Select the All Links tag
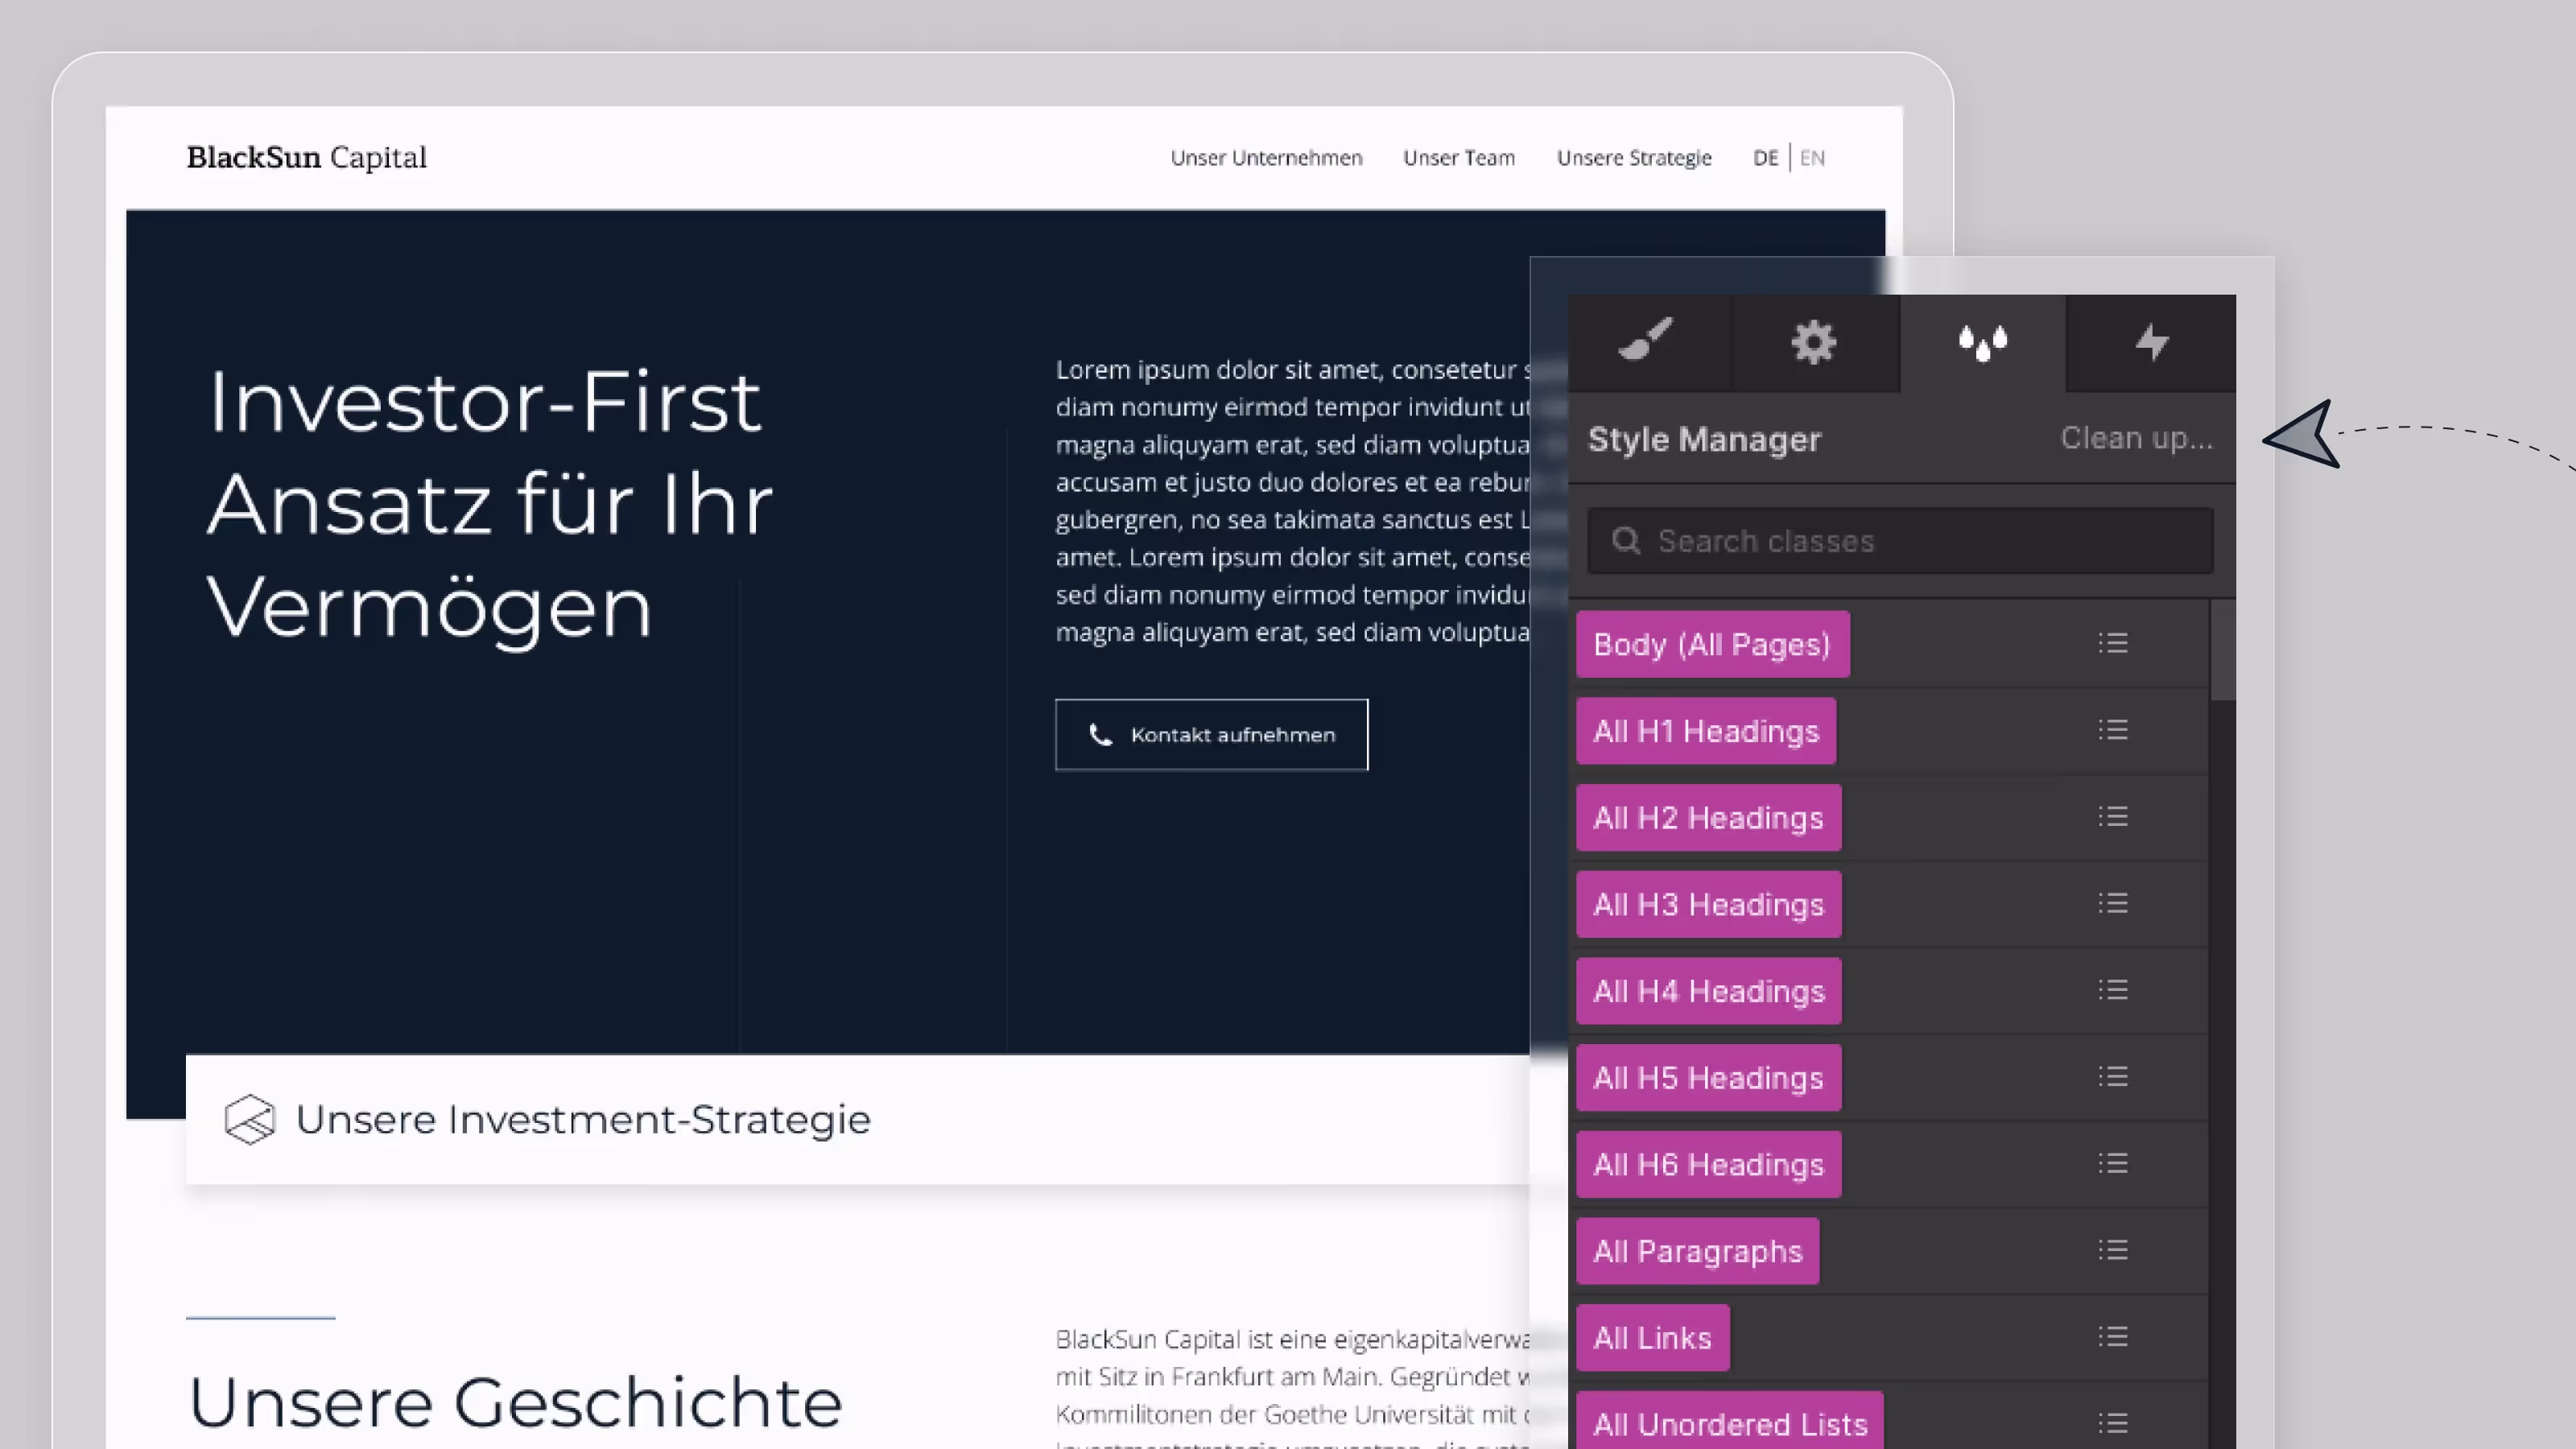This screenshot has height=1449, width=2576. tap(1652, 1338)
